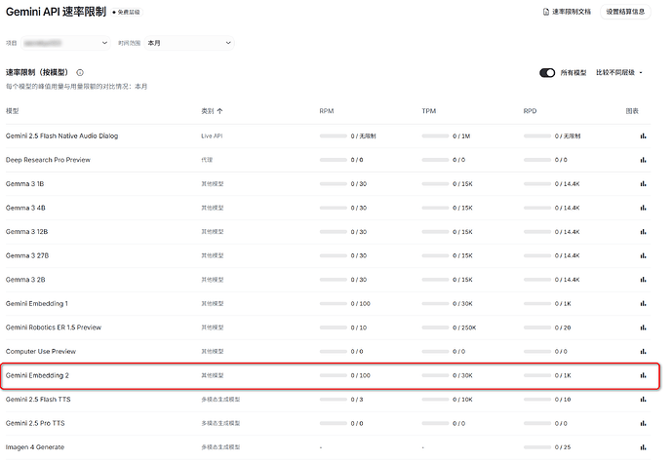Click RPM usage bar for Gemma 3 1B
Image resolution: width=672 pixels, height=462 pixels.
(x=333, y=184)
